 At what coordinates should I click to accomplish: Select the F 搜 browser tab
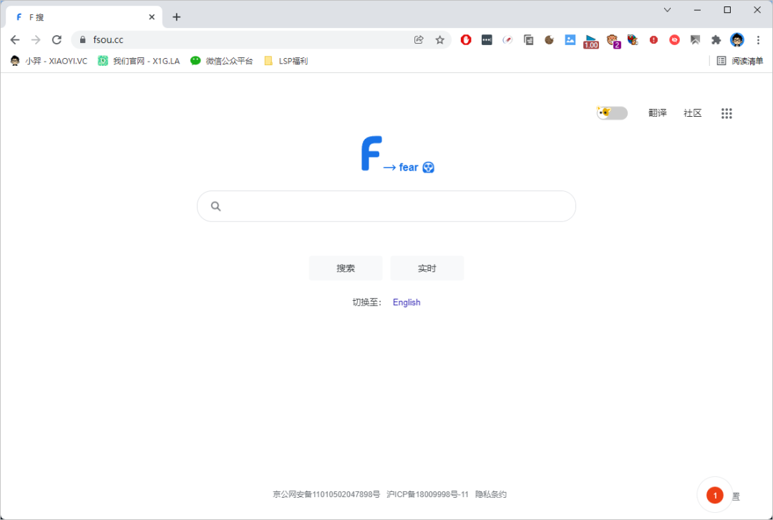pyautogui.click(x=84, y=17)
